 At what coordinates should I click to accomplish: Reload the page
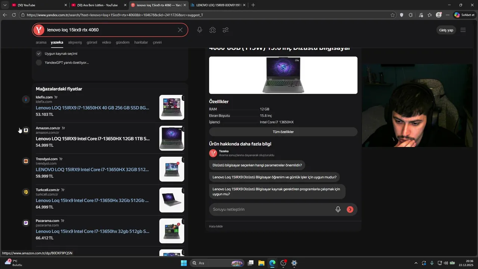tap(14, 15)
